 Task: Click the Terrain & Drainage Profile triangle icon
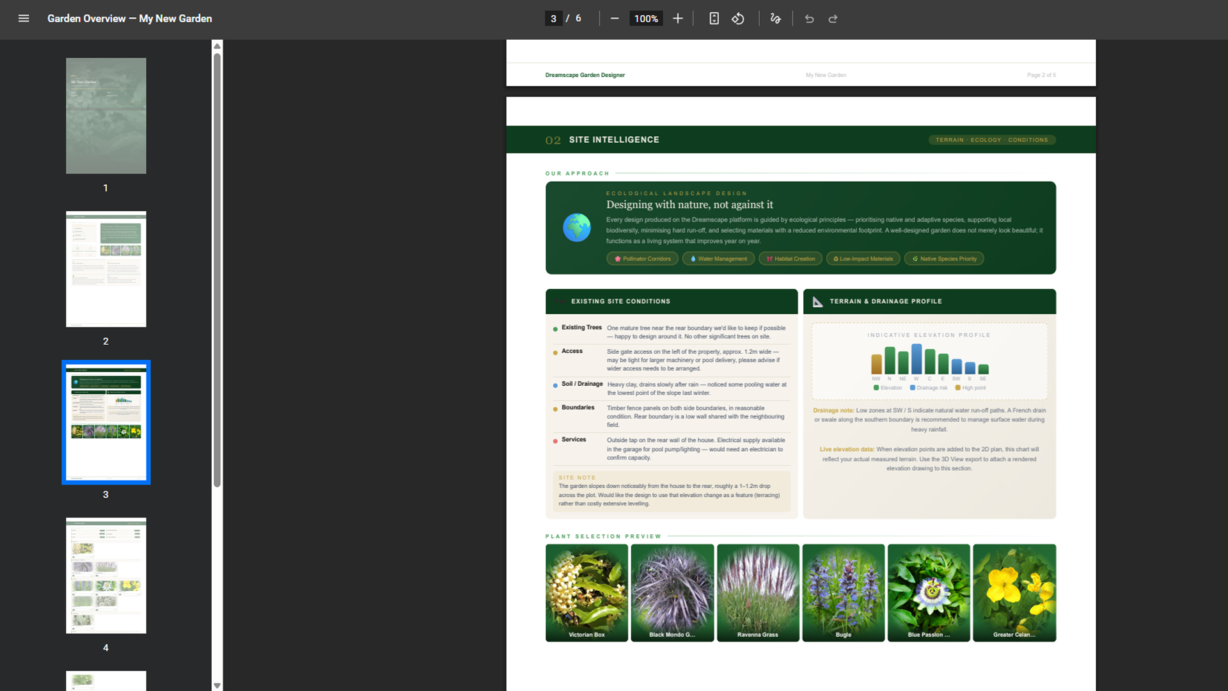tap(817, 301)
